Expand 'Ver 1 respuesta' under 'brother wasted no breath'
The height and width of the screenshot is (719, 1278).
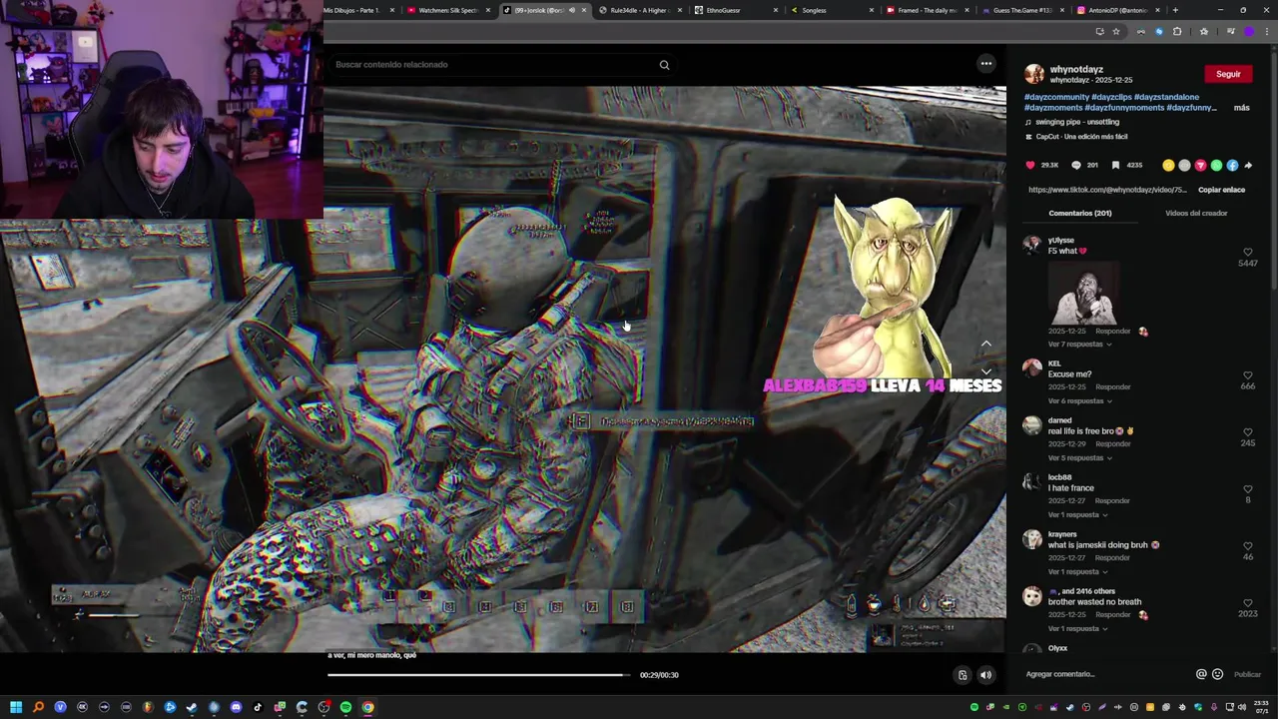click(x=1077, y=629)
